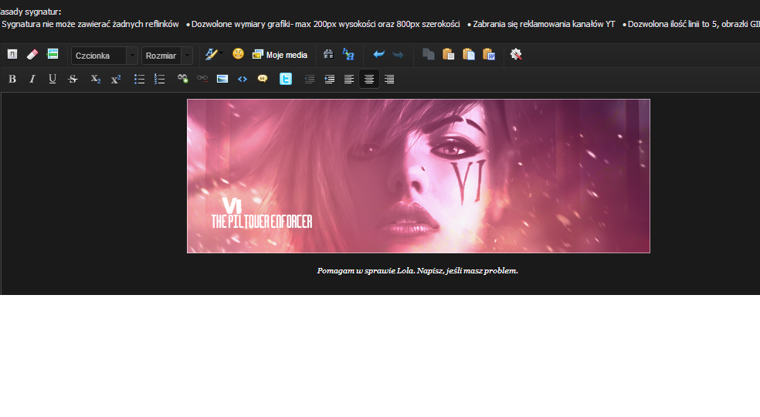Viewport: 760px width, 417px height.
Task: Click the redo arrow icon
Action: [x=398, y=55]
